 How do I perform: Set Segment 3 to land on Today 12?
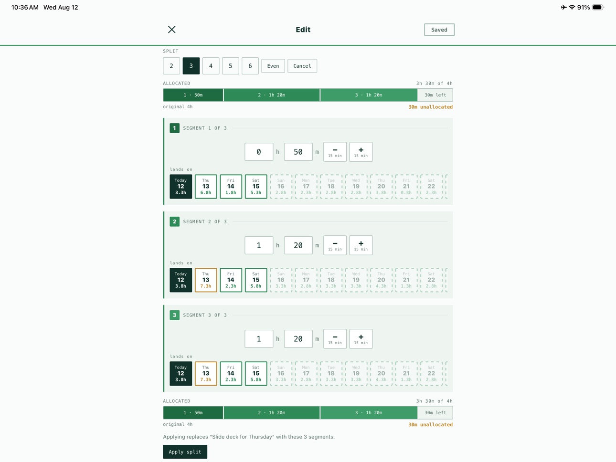coord(181,373)
